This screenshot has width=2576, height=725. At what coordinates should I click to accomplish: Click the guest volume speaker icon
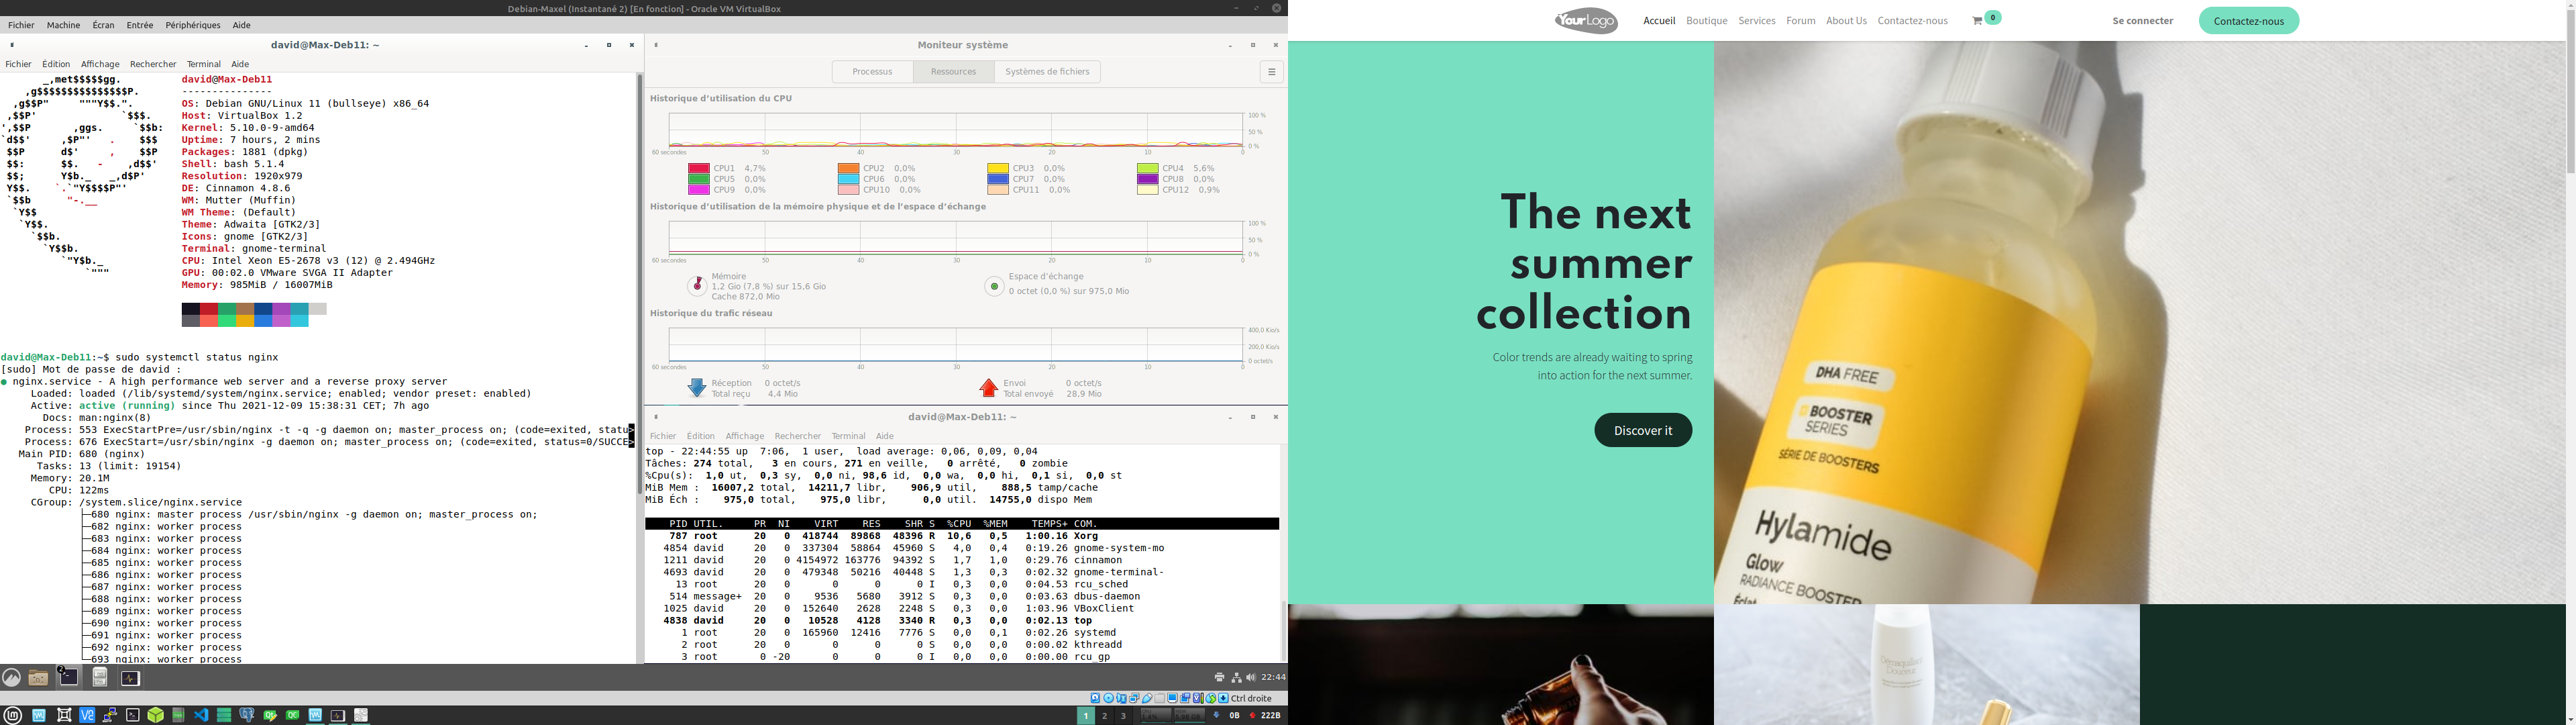1250,678
